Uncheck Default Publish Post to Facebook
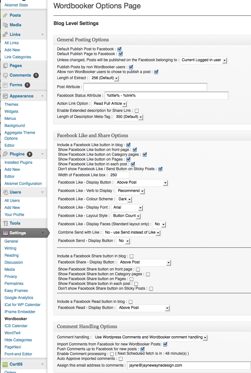Screen dimensions: 251x373 tap(119, 49)
